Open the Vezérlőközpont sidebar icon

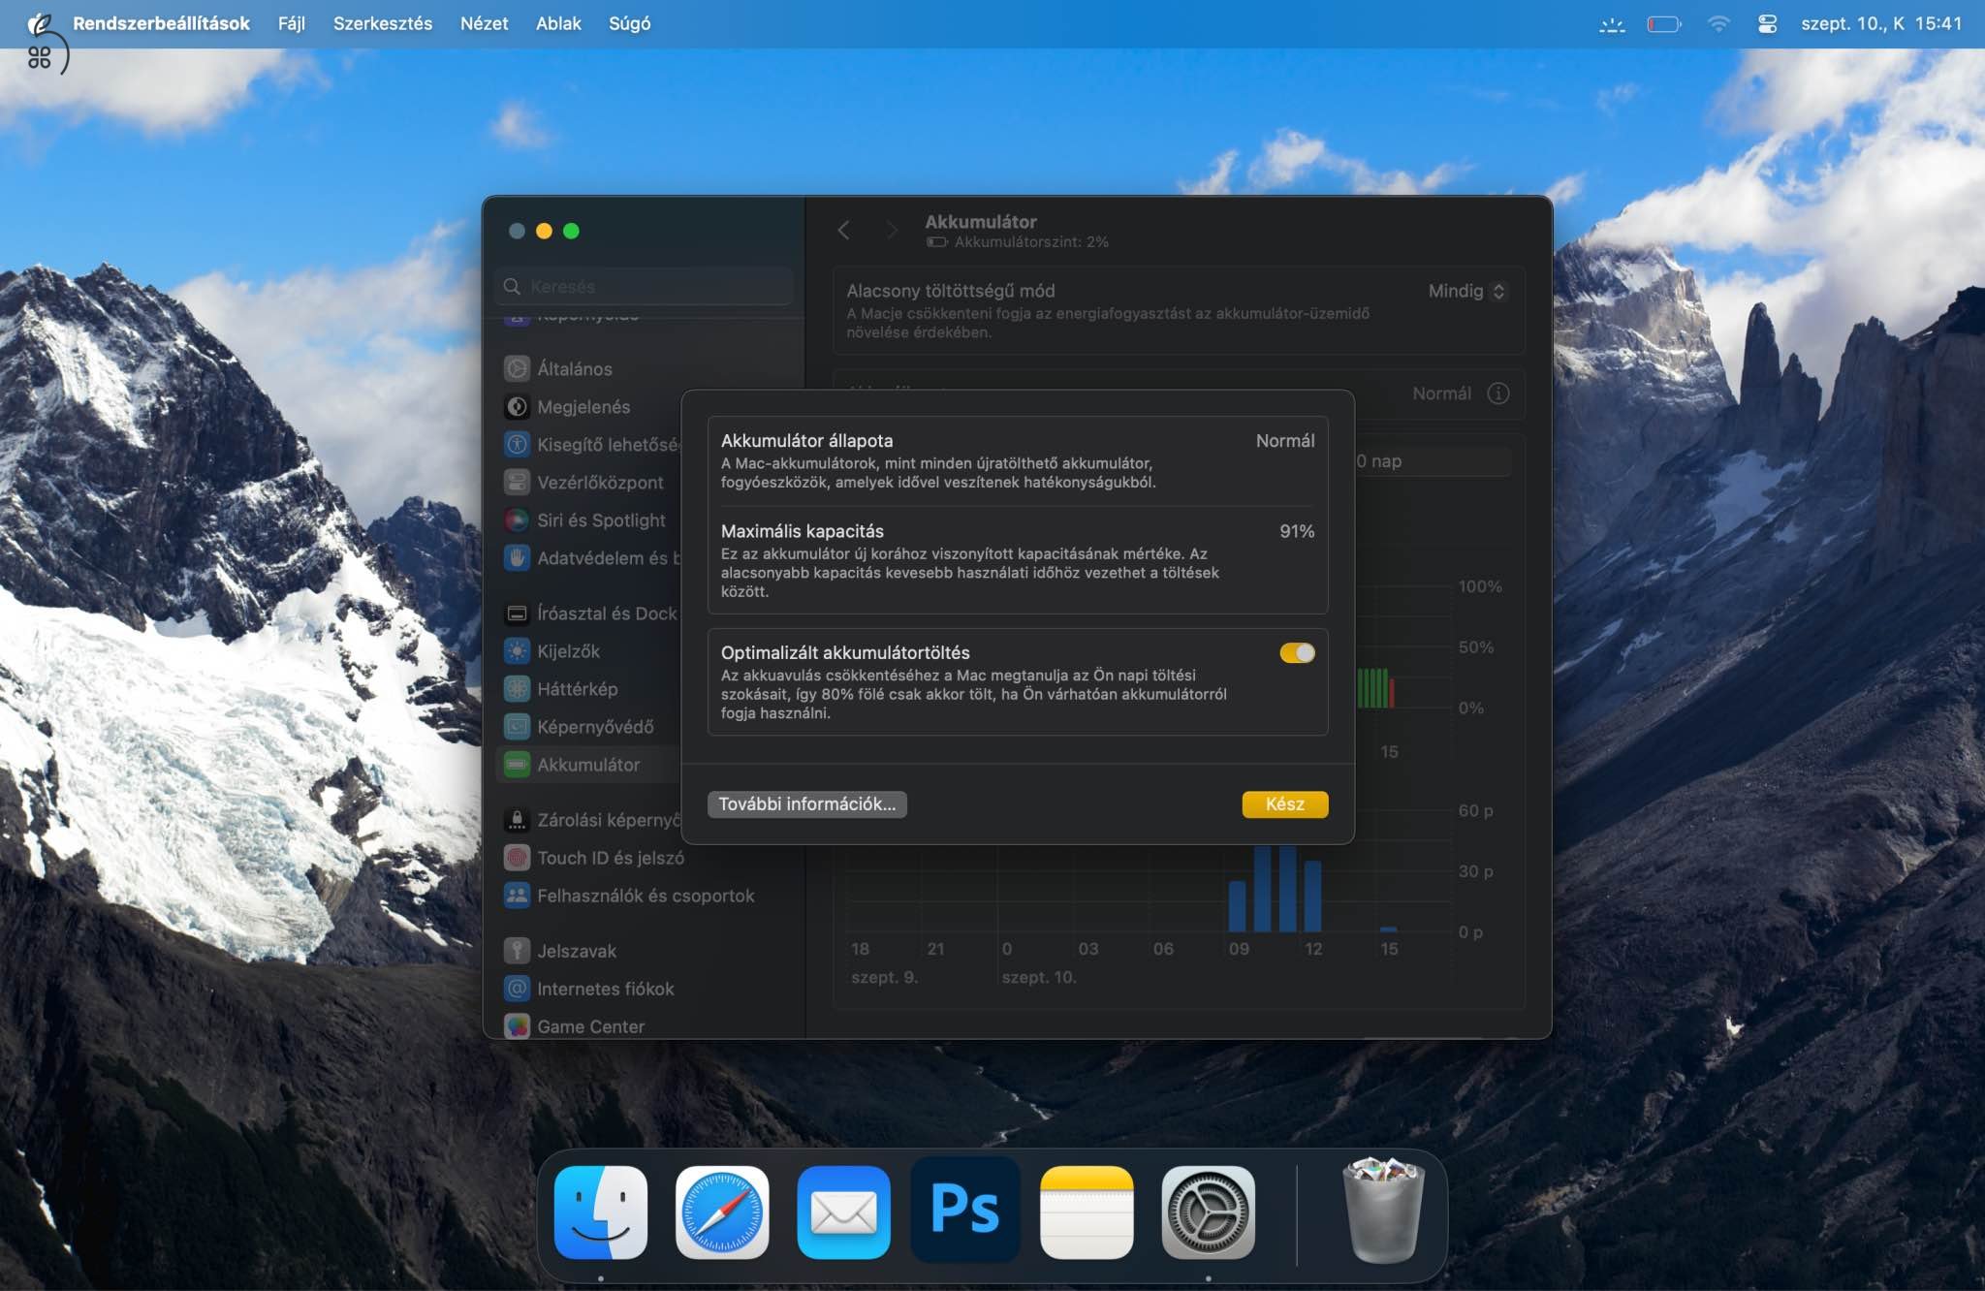(517, 482)
